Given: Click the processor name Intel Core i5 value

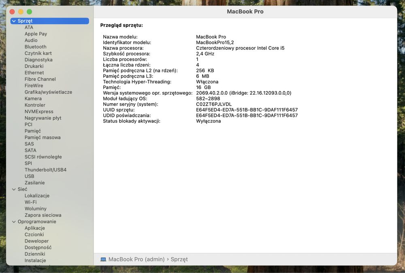Looking at the screenshot, I should [240, 48].
